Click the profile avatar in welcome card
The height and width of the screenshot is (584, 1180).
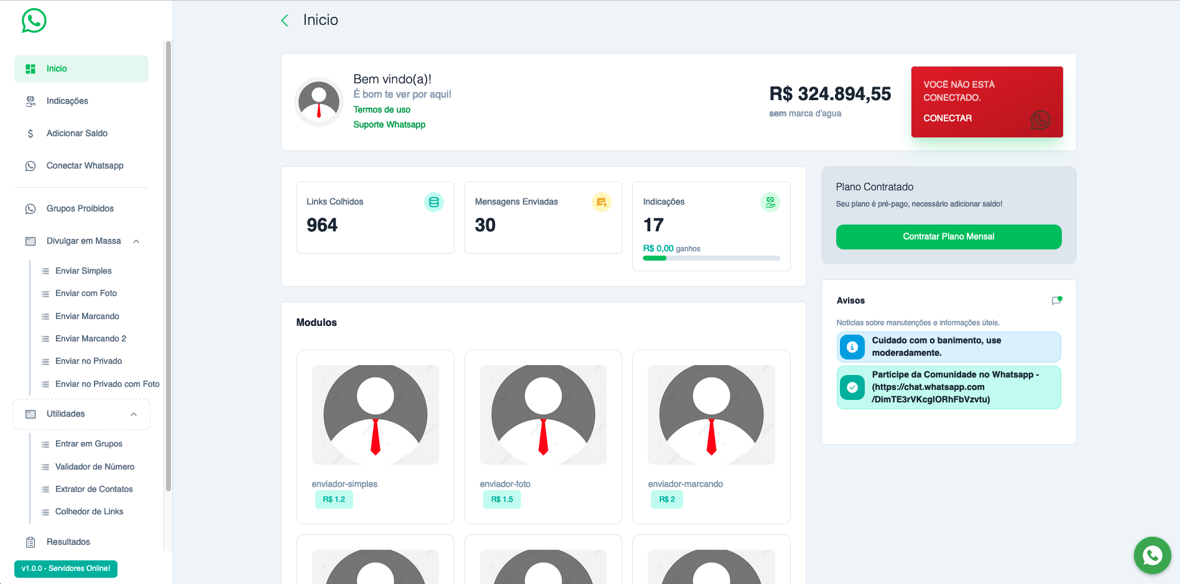tap(319, 102)
